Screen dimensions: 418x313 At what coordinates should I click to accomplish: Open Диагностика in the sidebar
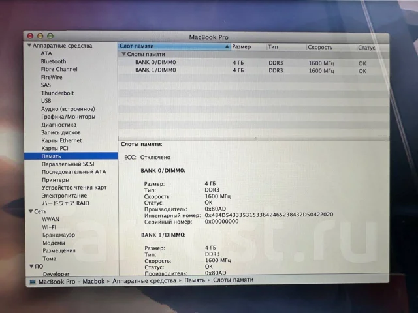(x=59, y=125)
